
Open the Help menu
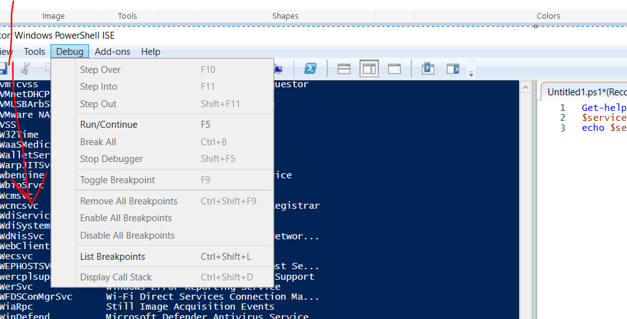point(151,52)
